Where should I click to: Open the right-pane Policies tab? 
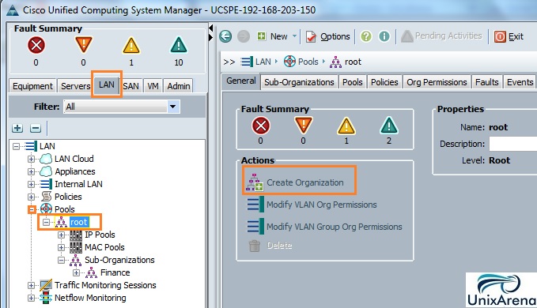(x=384, y=82)
